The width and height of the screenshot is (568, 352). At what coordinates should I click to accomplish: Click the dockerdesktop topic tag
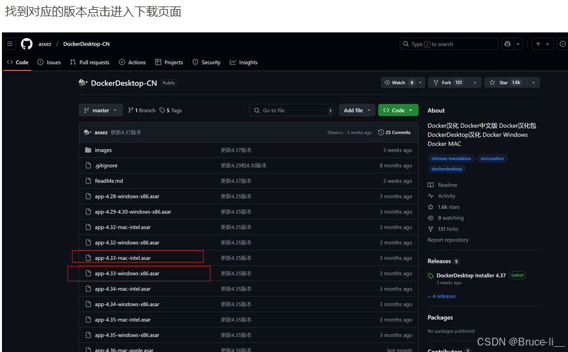(447, 169)
